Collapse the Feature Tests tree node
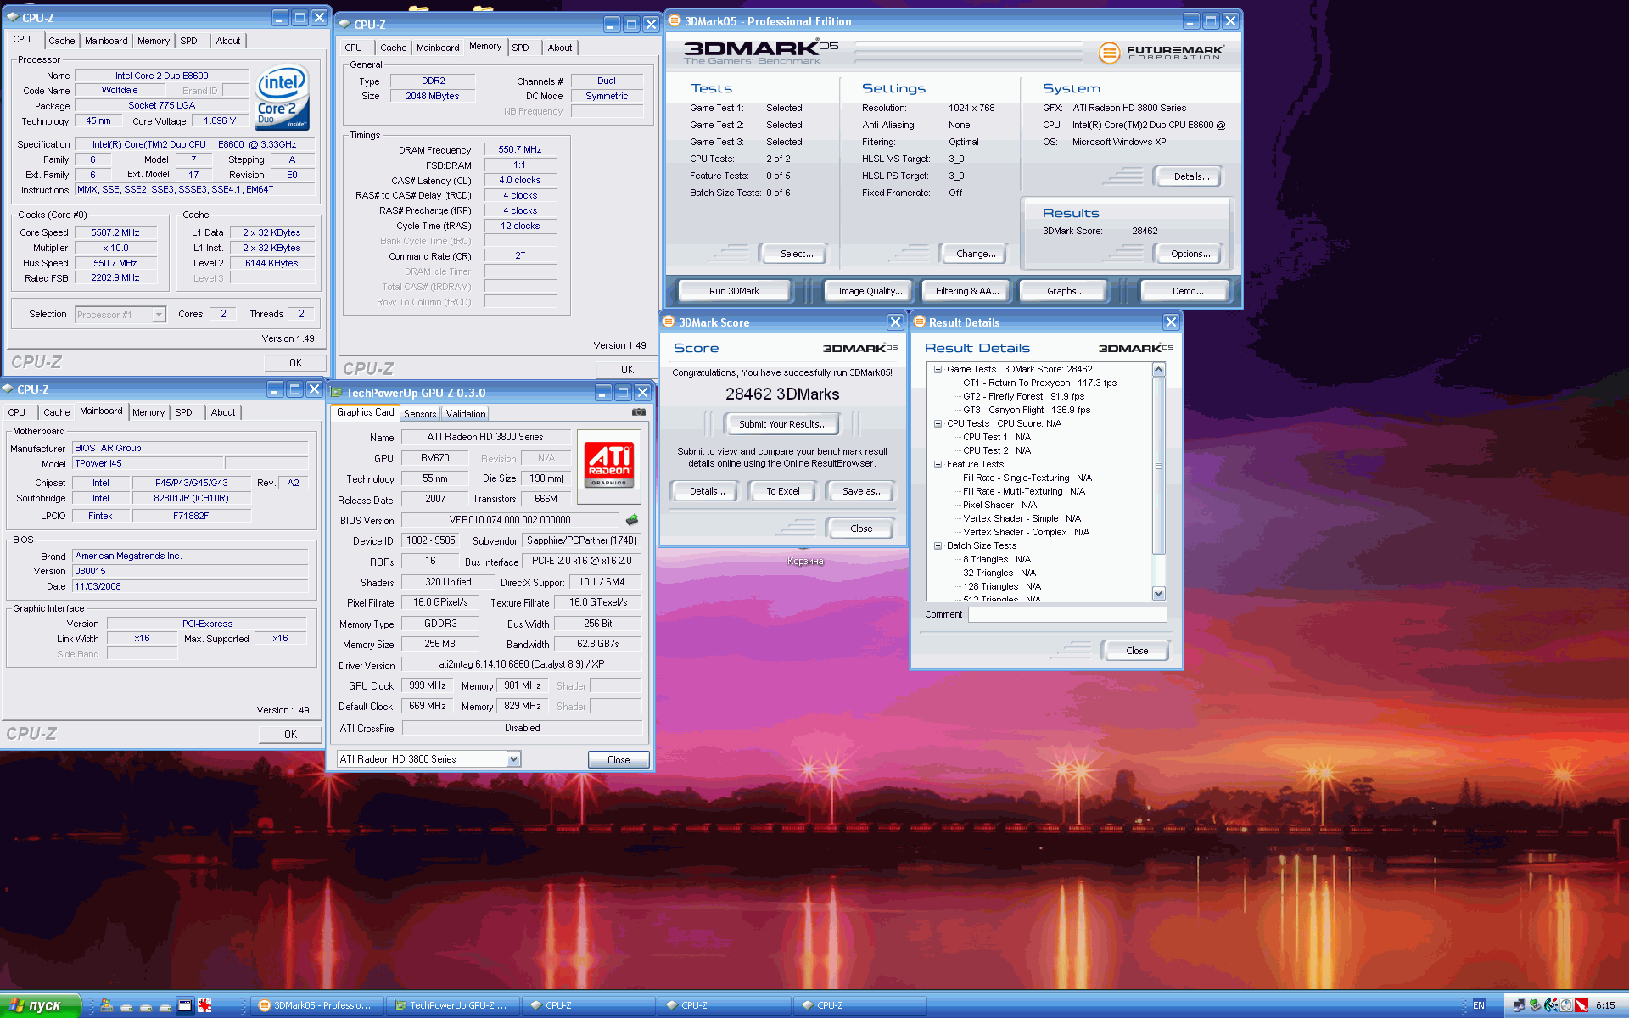This screenshot has height=1018, width=1629. (938, 464)
